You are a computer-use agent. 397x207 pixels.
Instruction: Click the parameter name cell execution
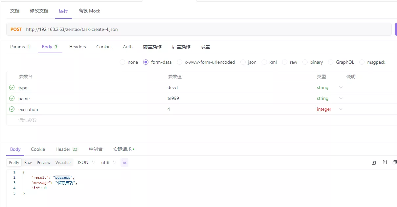(28, 109)
